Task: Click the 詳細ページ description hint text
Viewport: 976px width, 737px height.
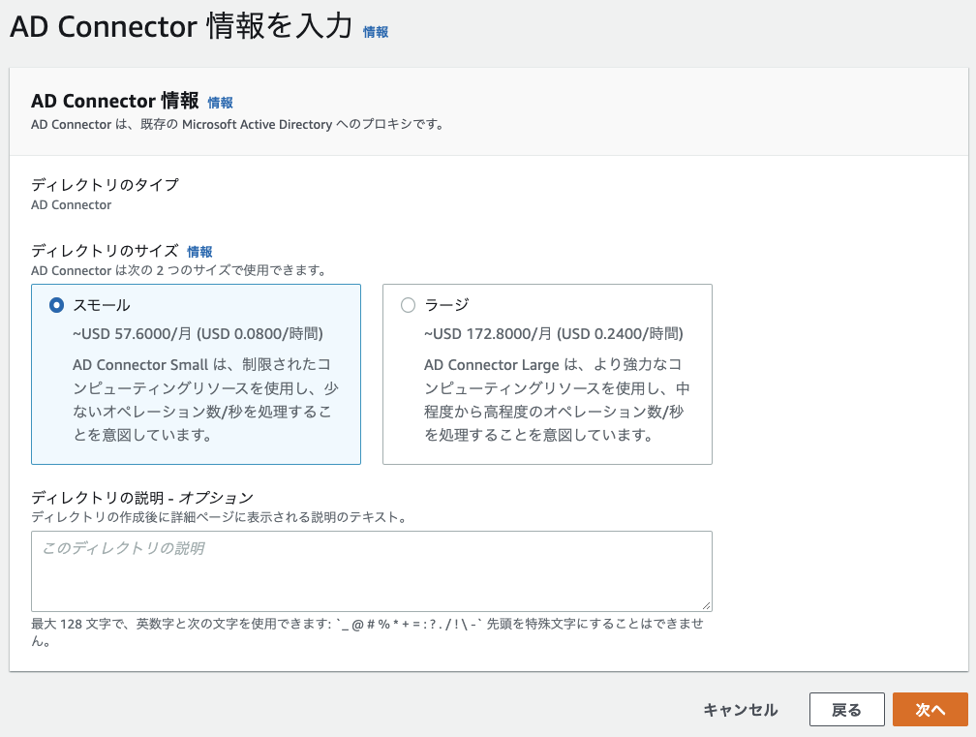Action: pyautogui.click(x=219, y=517)
